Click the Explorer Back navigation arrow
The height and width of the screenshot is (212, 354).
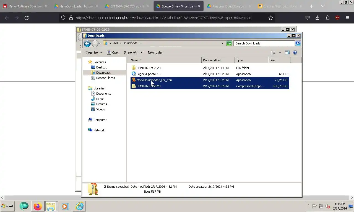pos(87,43)
